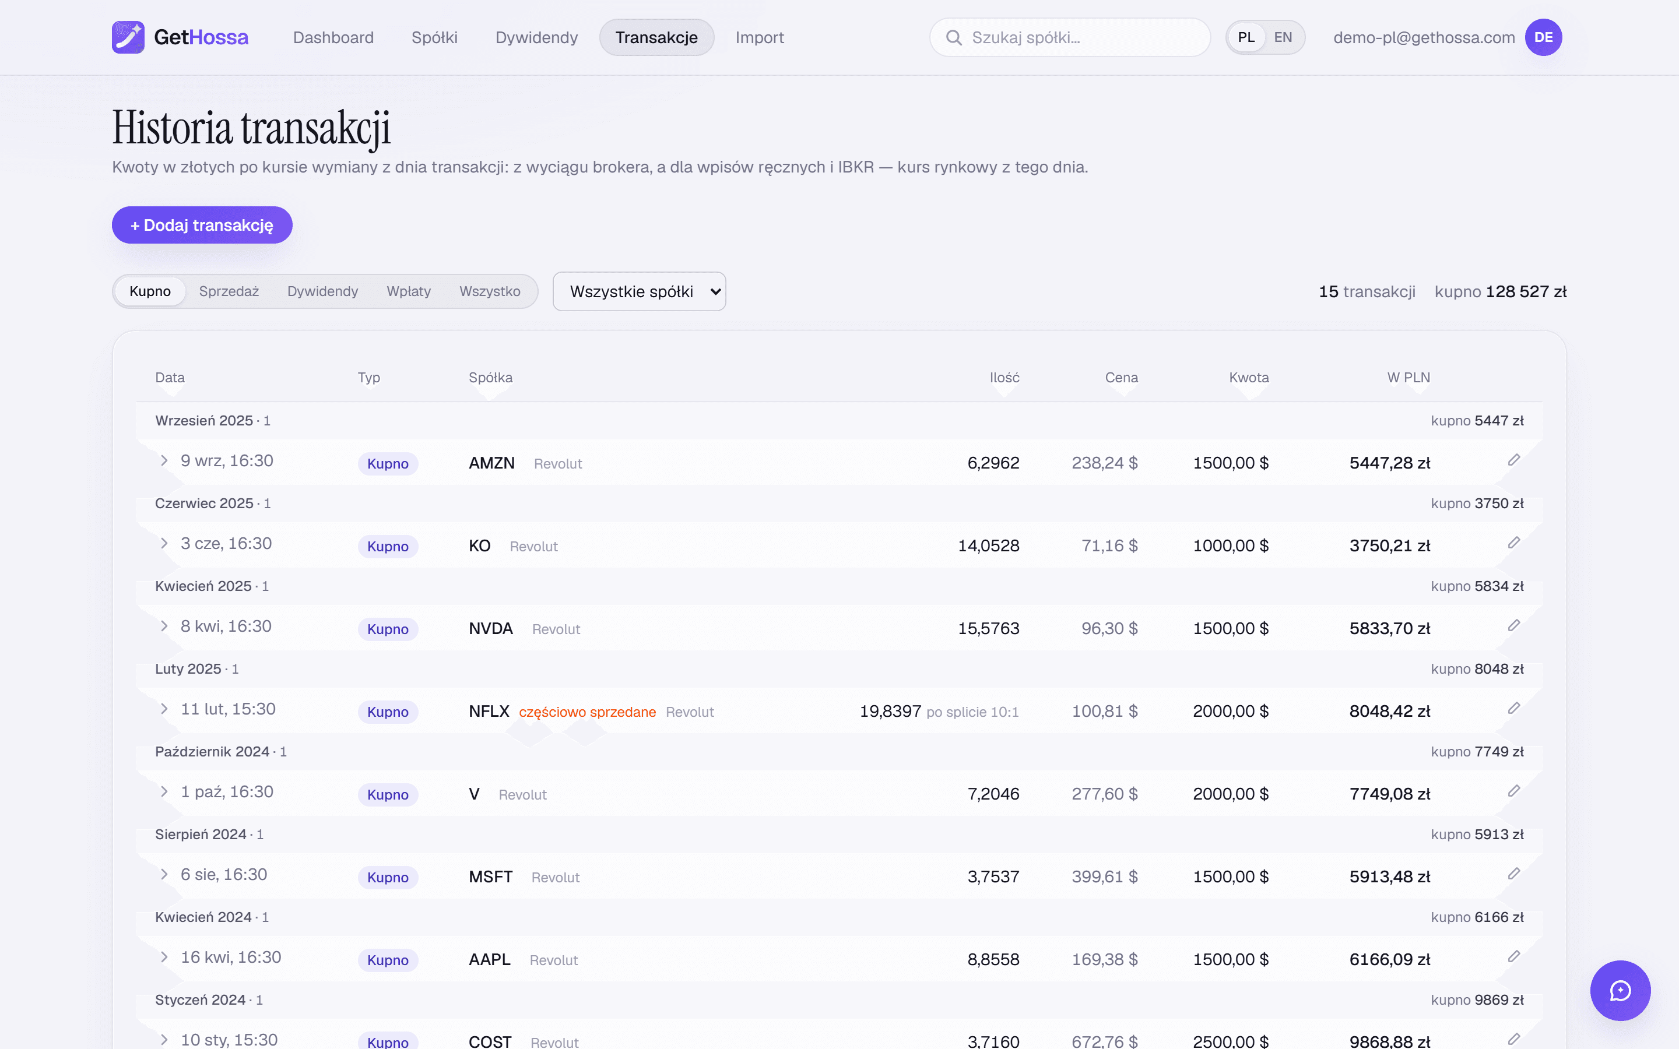
Task: Show Wszystko transaction filter
Action: 490,291
